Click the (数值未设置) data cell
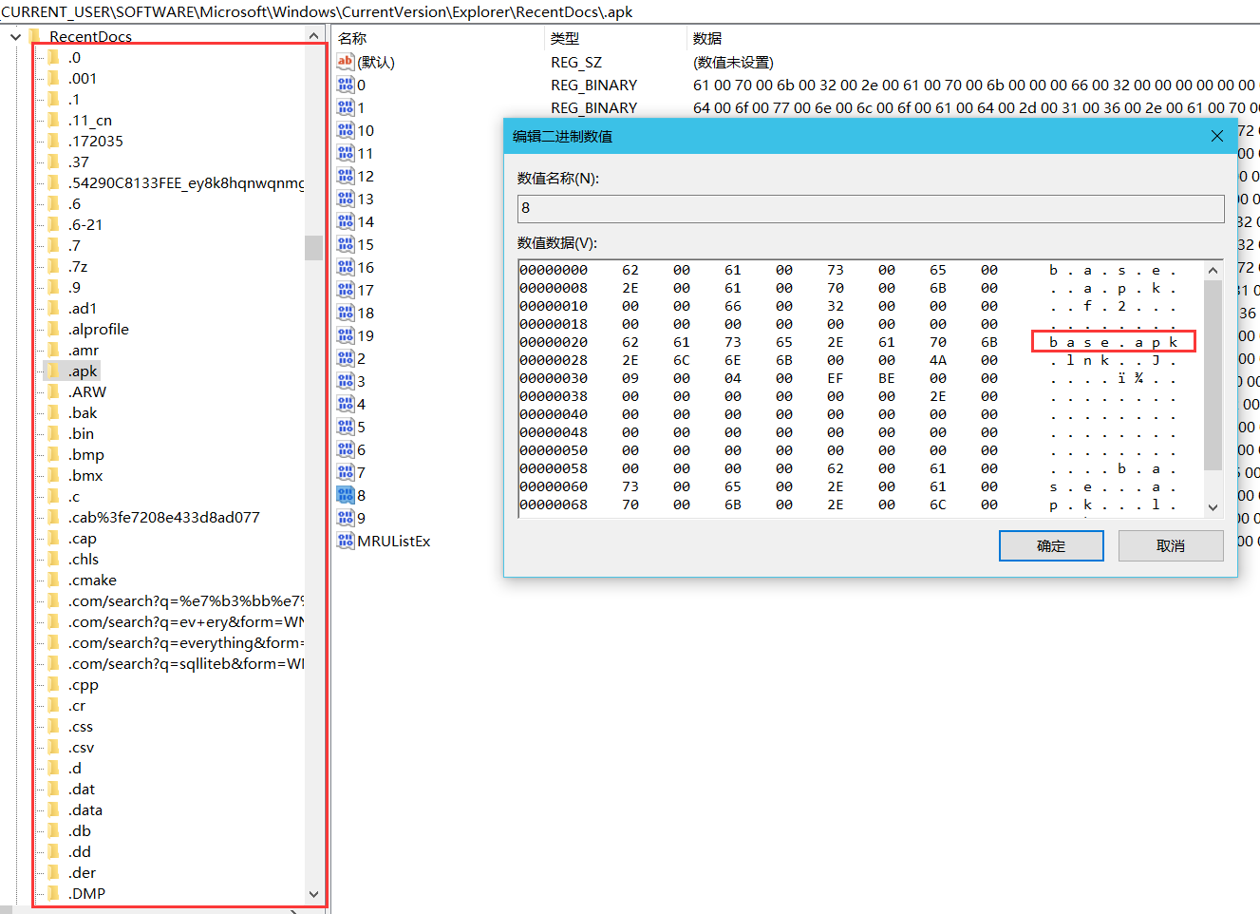This screenshot has width=1260, height=914. [x=733, y=62]
